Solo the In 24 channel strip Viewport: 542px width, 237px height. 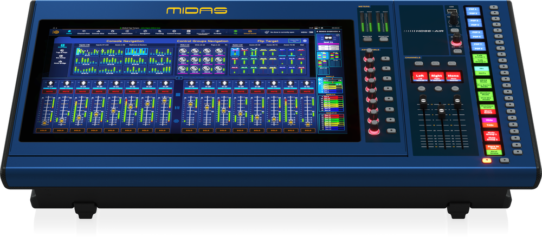(165, 130)
